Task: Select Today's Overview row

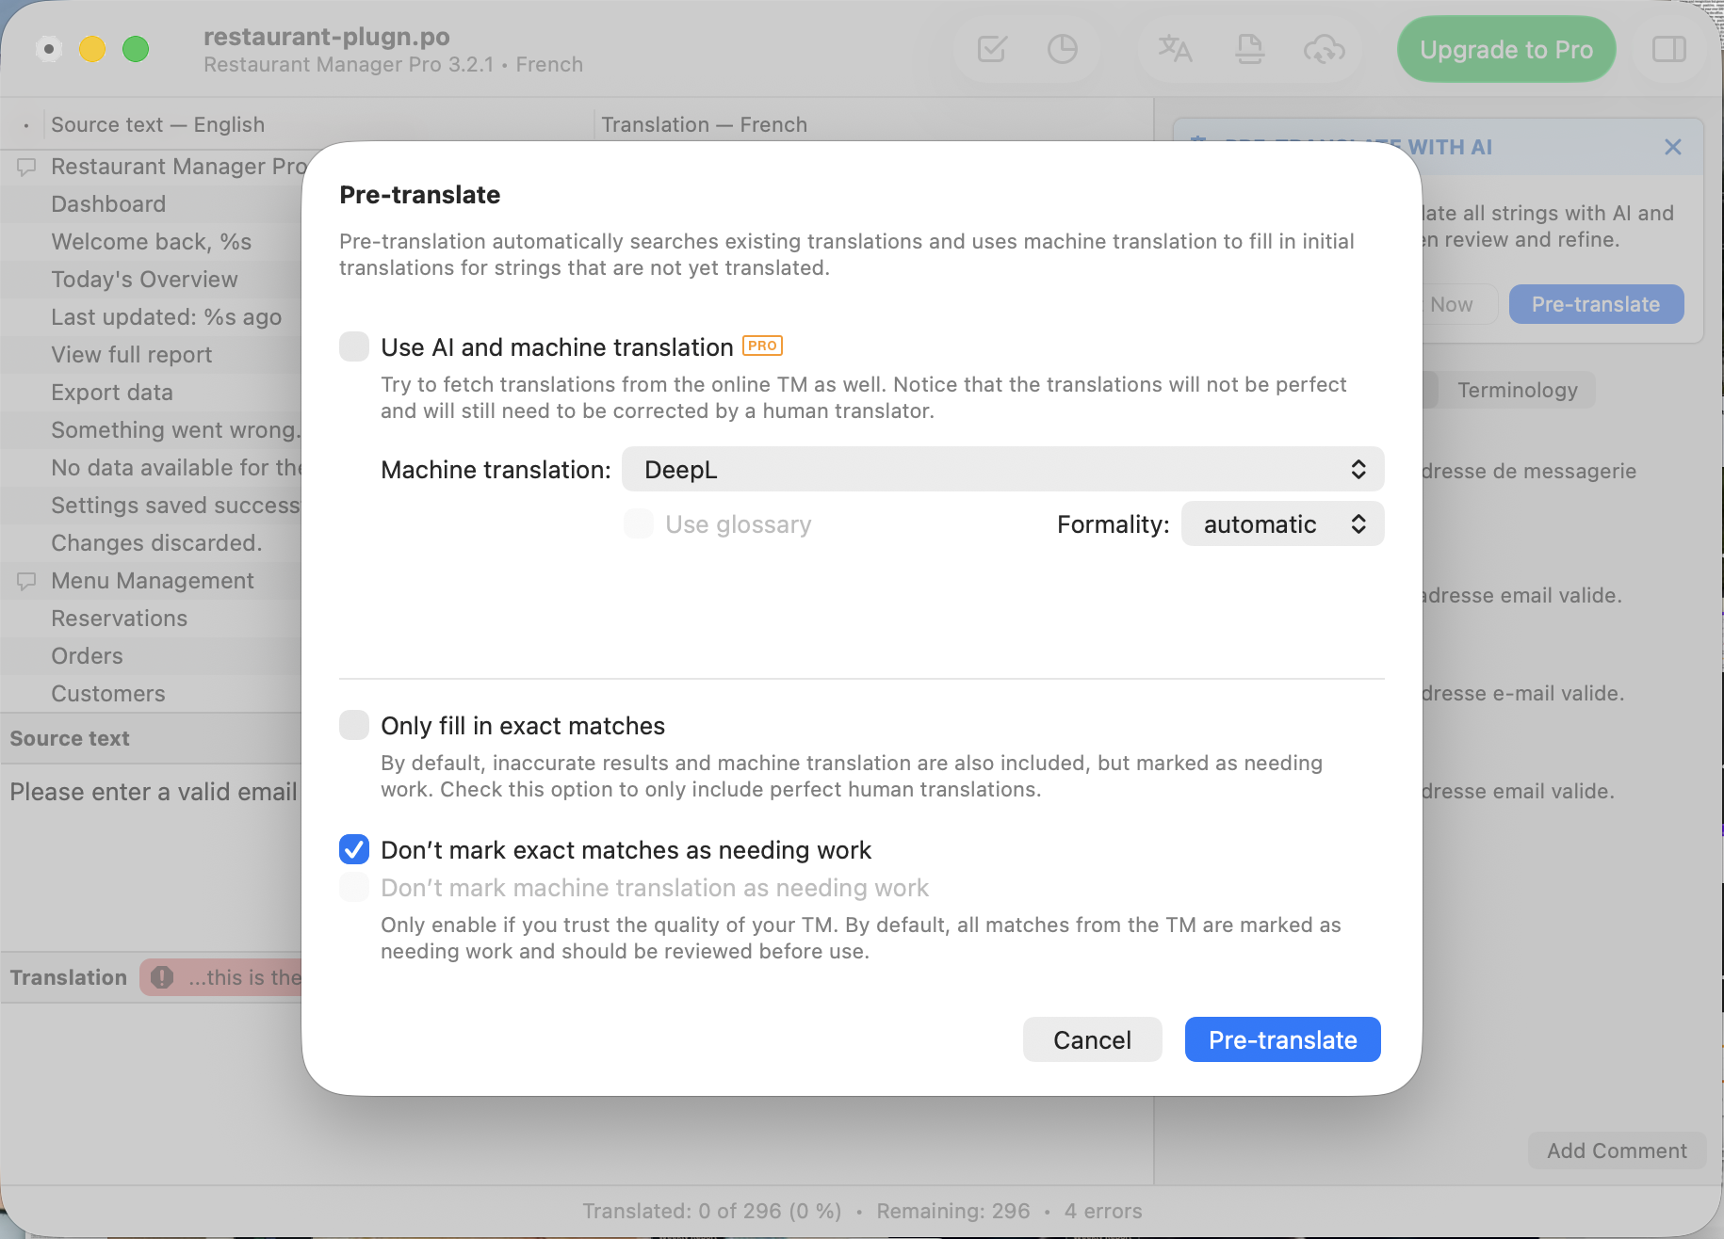Action: click(x=151, y=280)
